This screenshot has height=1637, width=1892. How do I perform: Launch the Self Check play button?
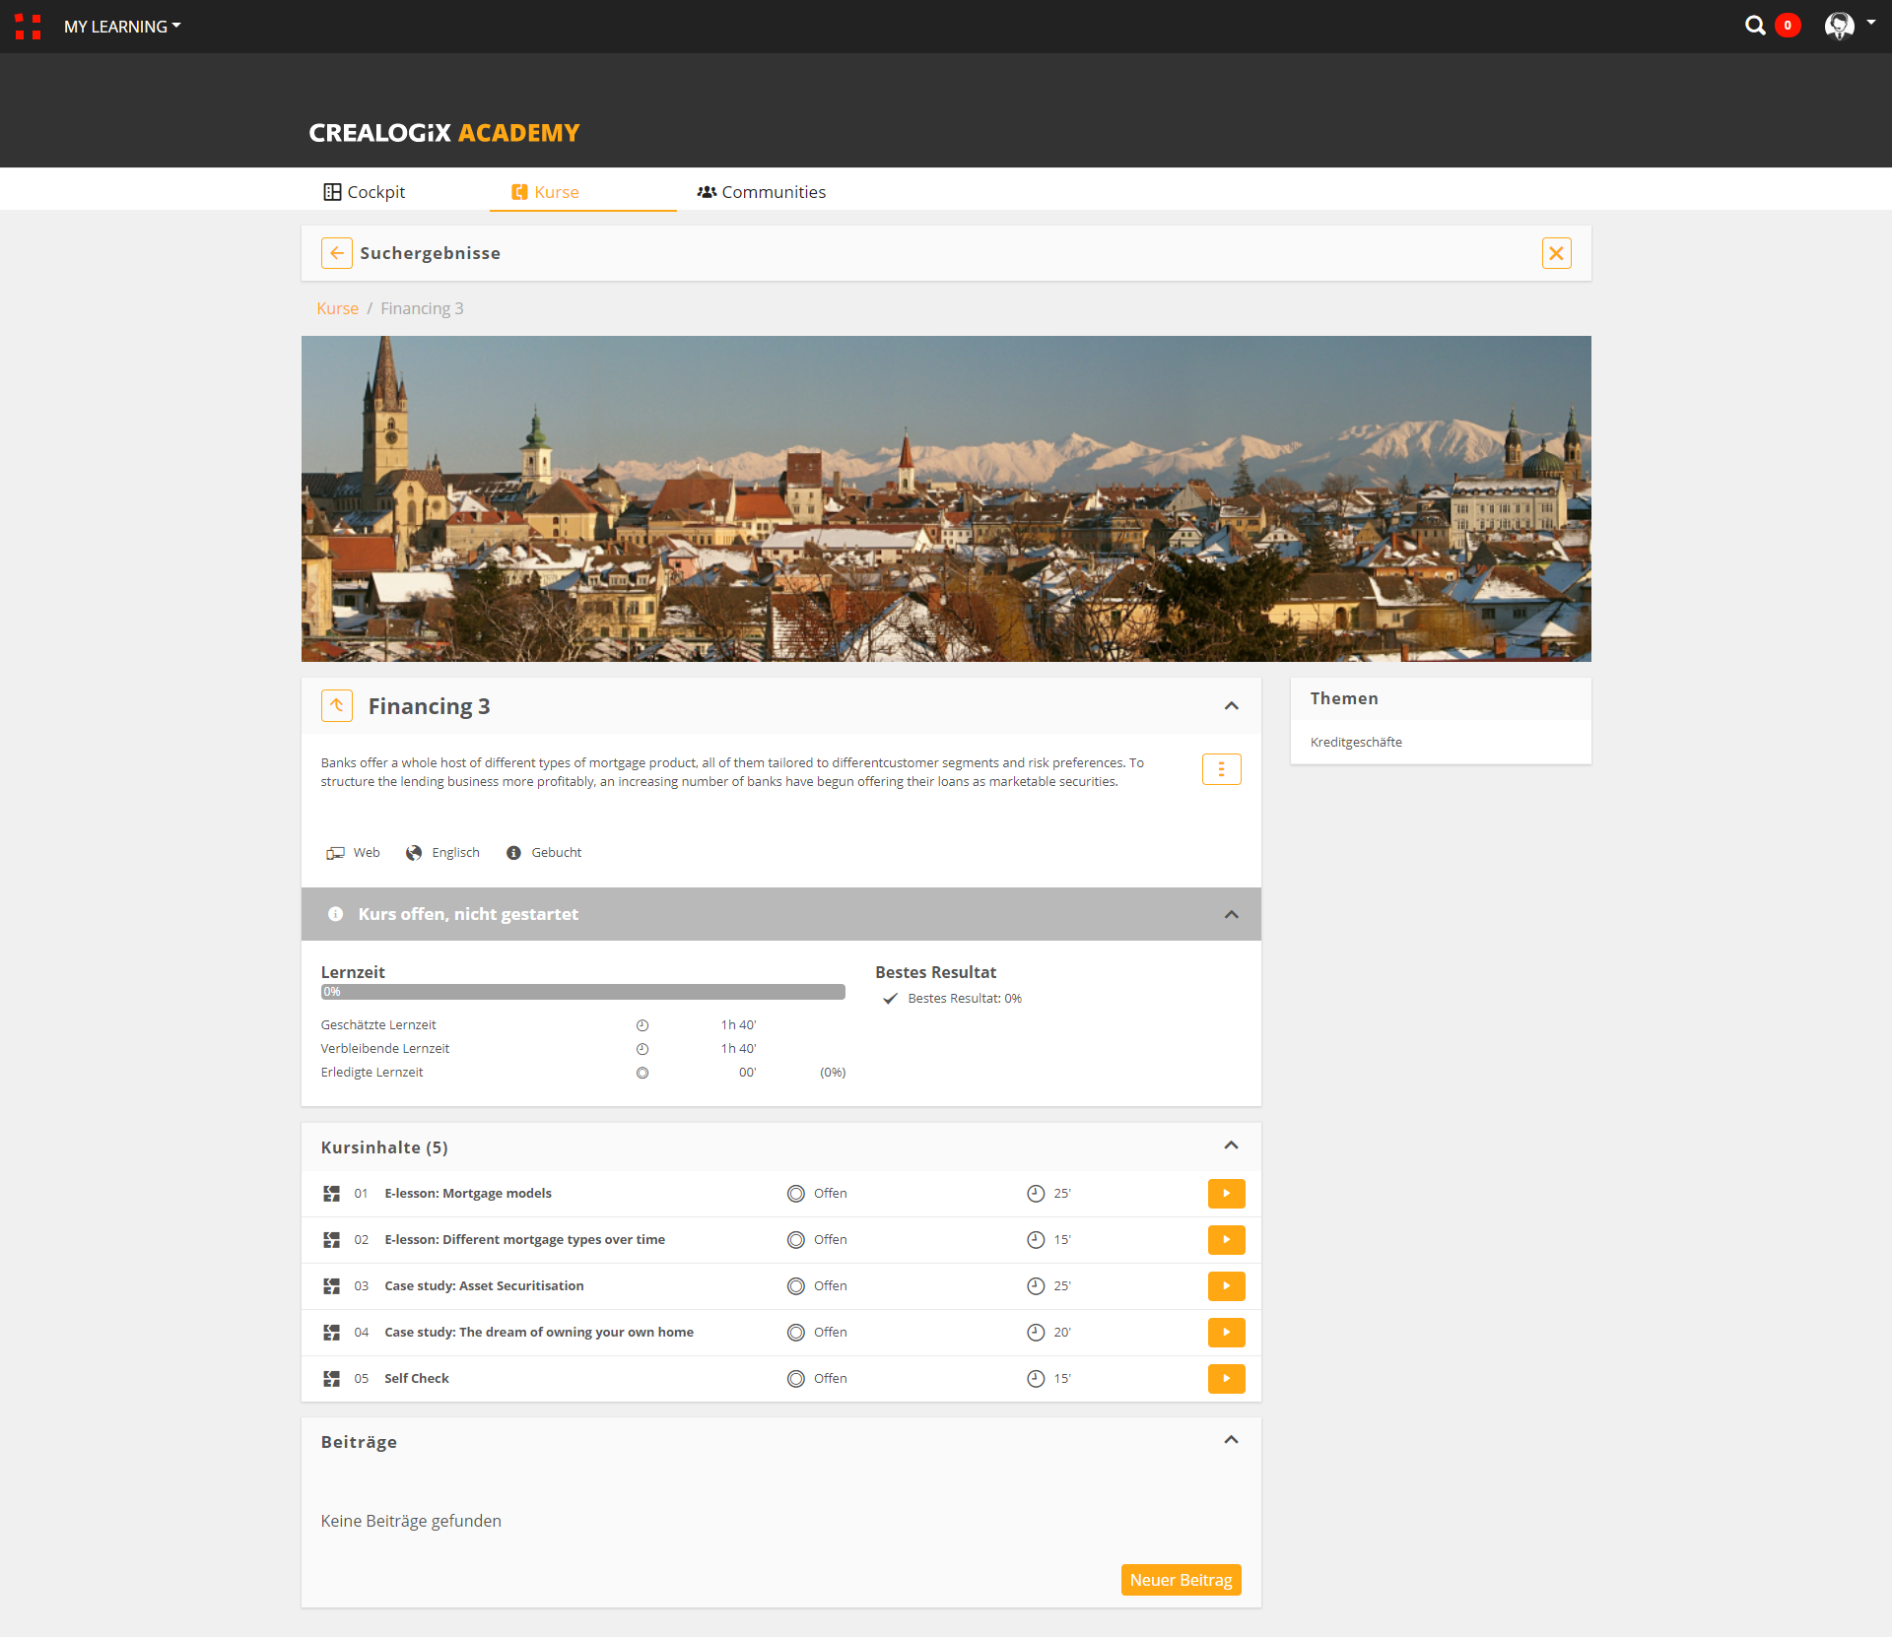tap(1226, 1378)
